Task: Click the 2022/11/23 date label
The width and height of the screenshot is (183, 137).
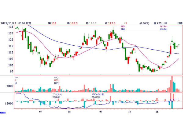Action: click(x=8, y=23)
